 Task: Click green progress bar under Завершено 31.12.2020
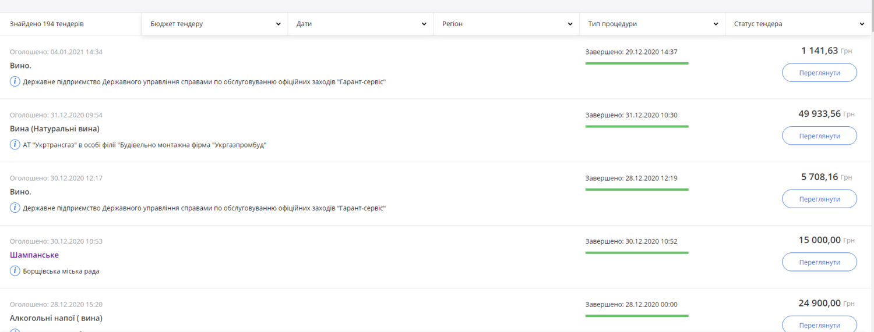[x=637, y=126]
